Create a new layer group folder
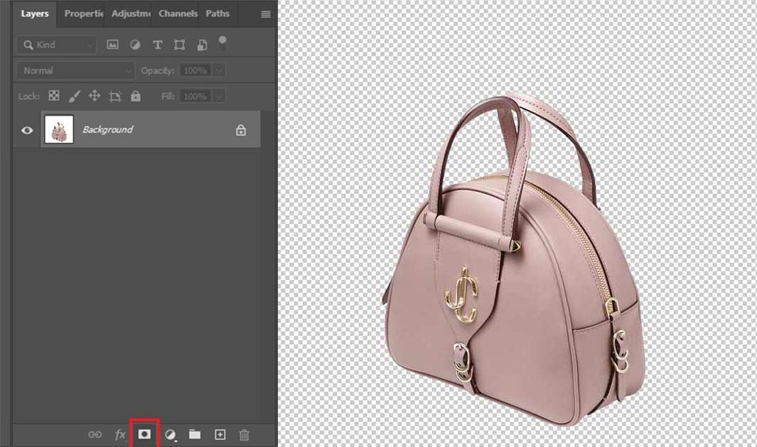This screenshot has width=757, height=447. coord(195,435)
